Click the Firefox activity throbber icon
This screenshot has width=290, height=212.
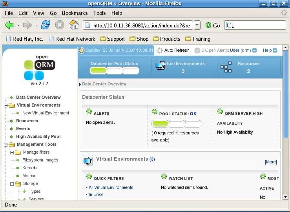pyautogui.click(x=284, y=13)
